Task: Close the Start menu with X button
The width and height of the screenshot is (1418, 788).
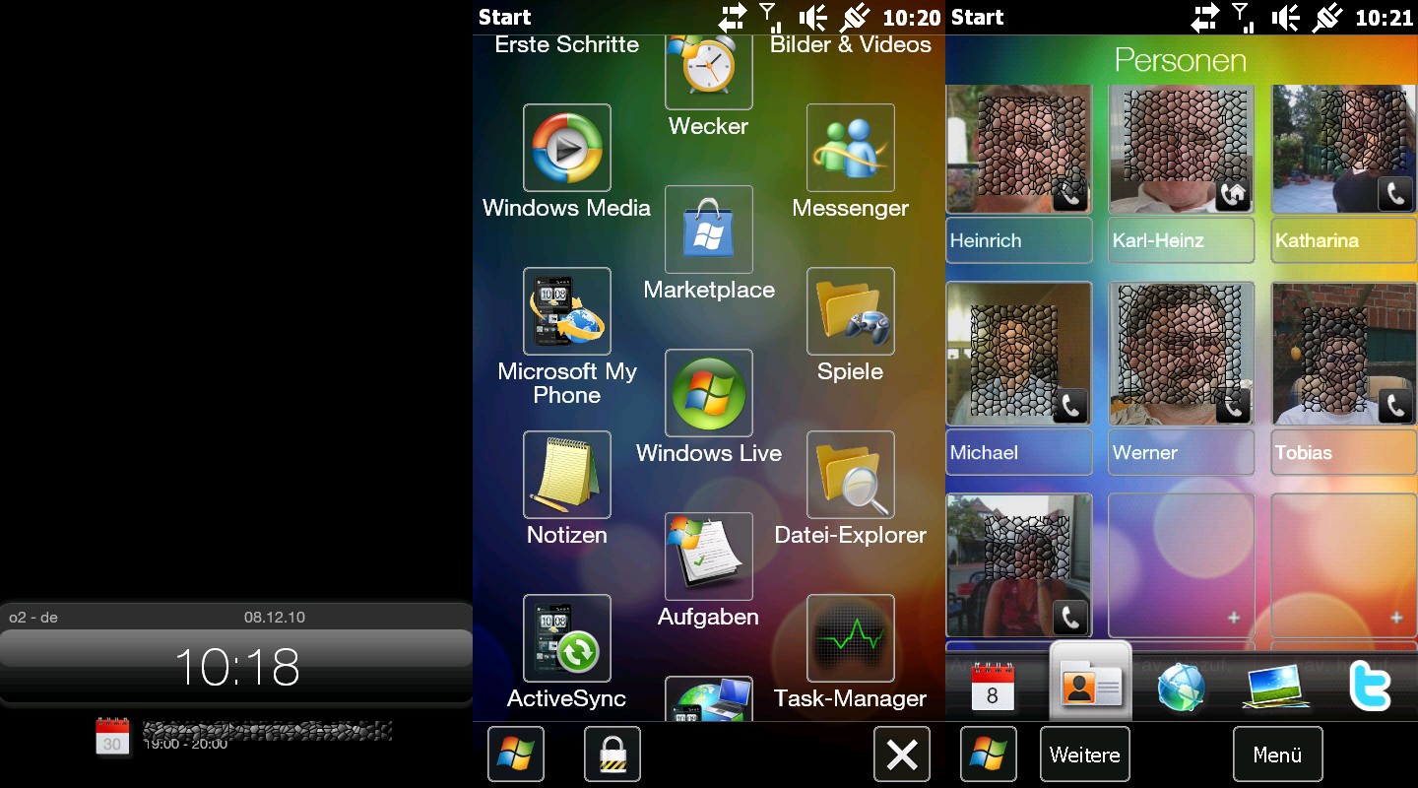Action: coord(902,755)
